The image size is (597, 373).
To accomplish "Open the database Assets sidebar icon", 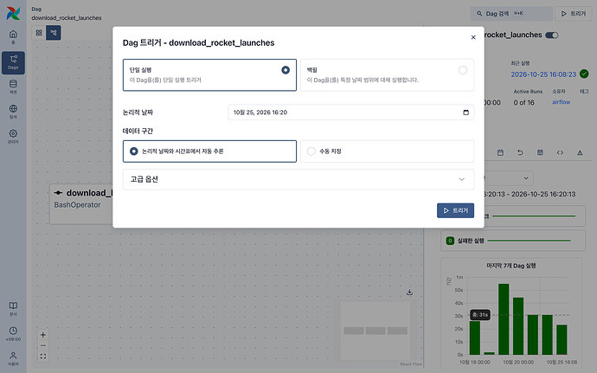I will tap(13, 87).
